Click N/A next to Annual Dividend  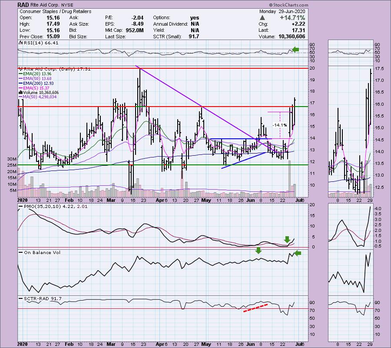195,24
